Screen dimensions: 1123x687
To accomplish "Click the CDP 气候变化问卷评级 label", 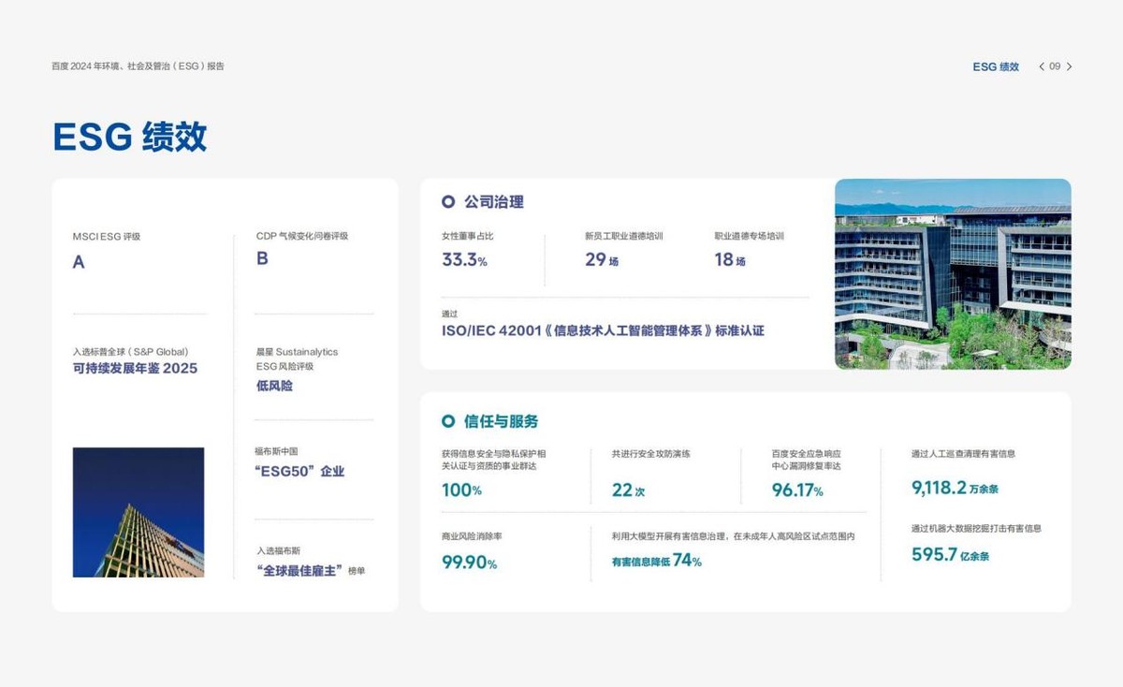I will pos(302,236).
